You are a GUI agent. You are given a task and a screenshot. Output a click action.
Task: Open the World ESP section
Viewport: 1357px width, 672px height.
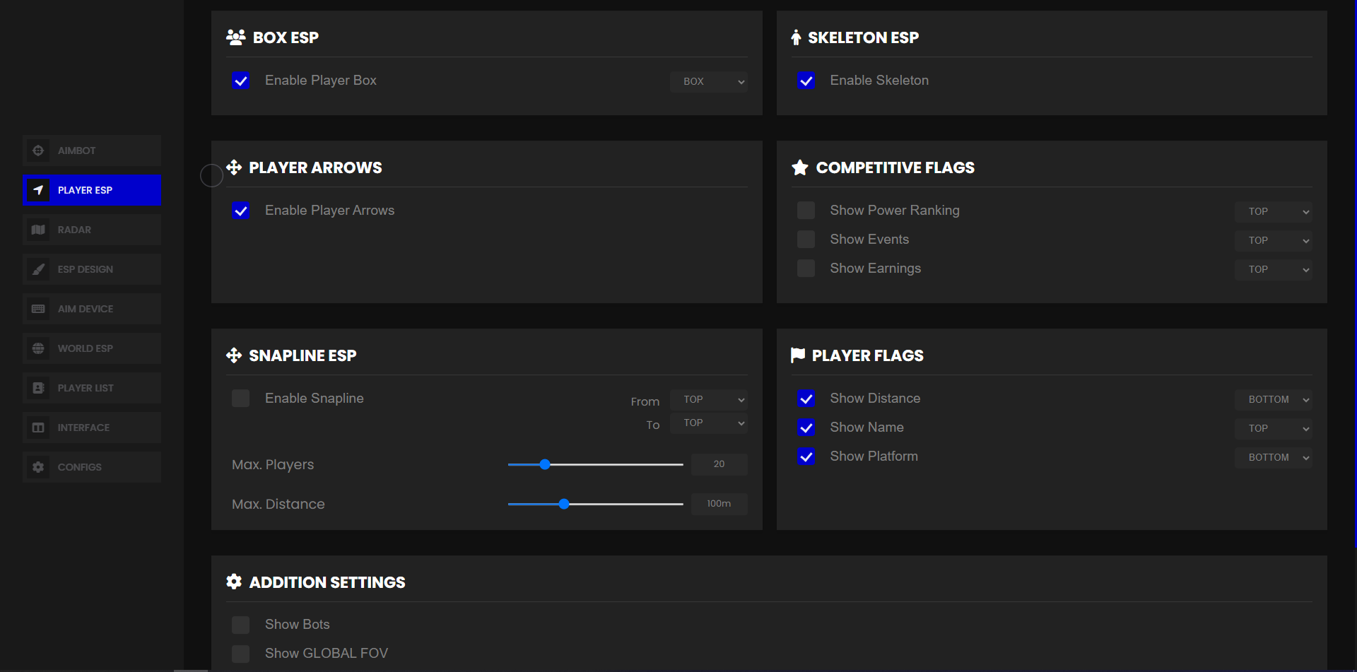coord(92,348)
